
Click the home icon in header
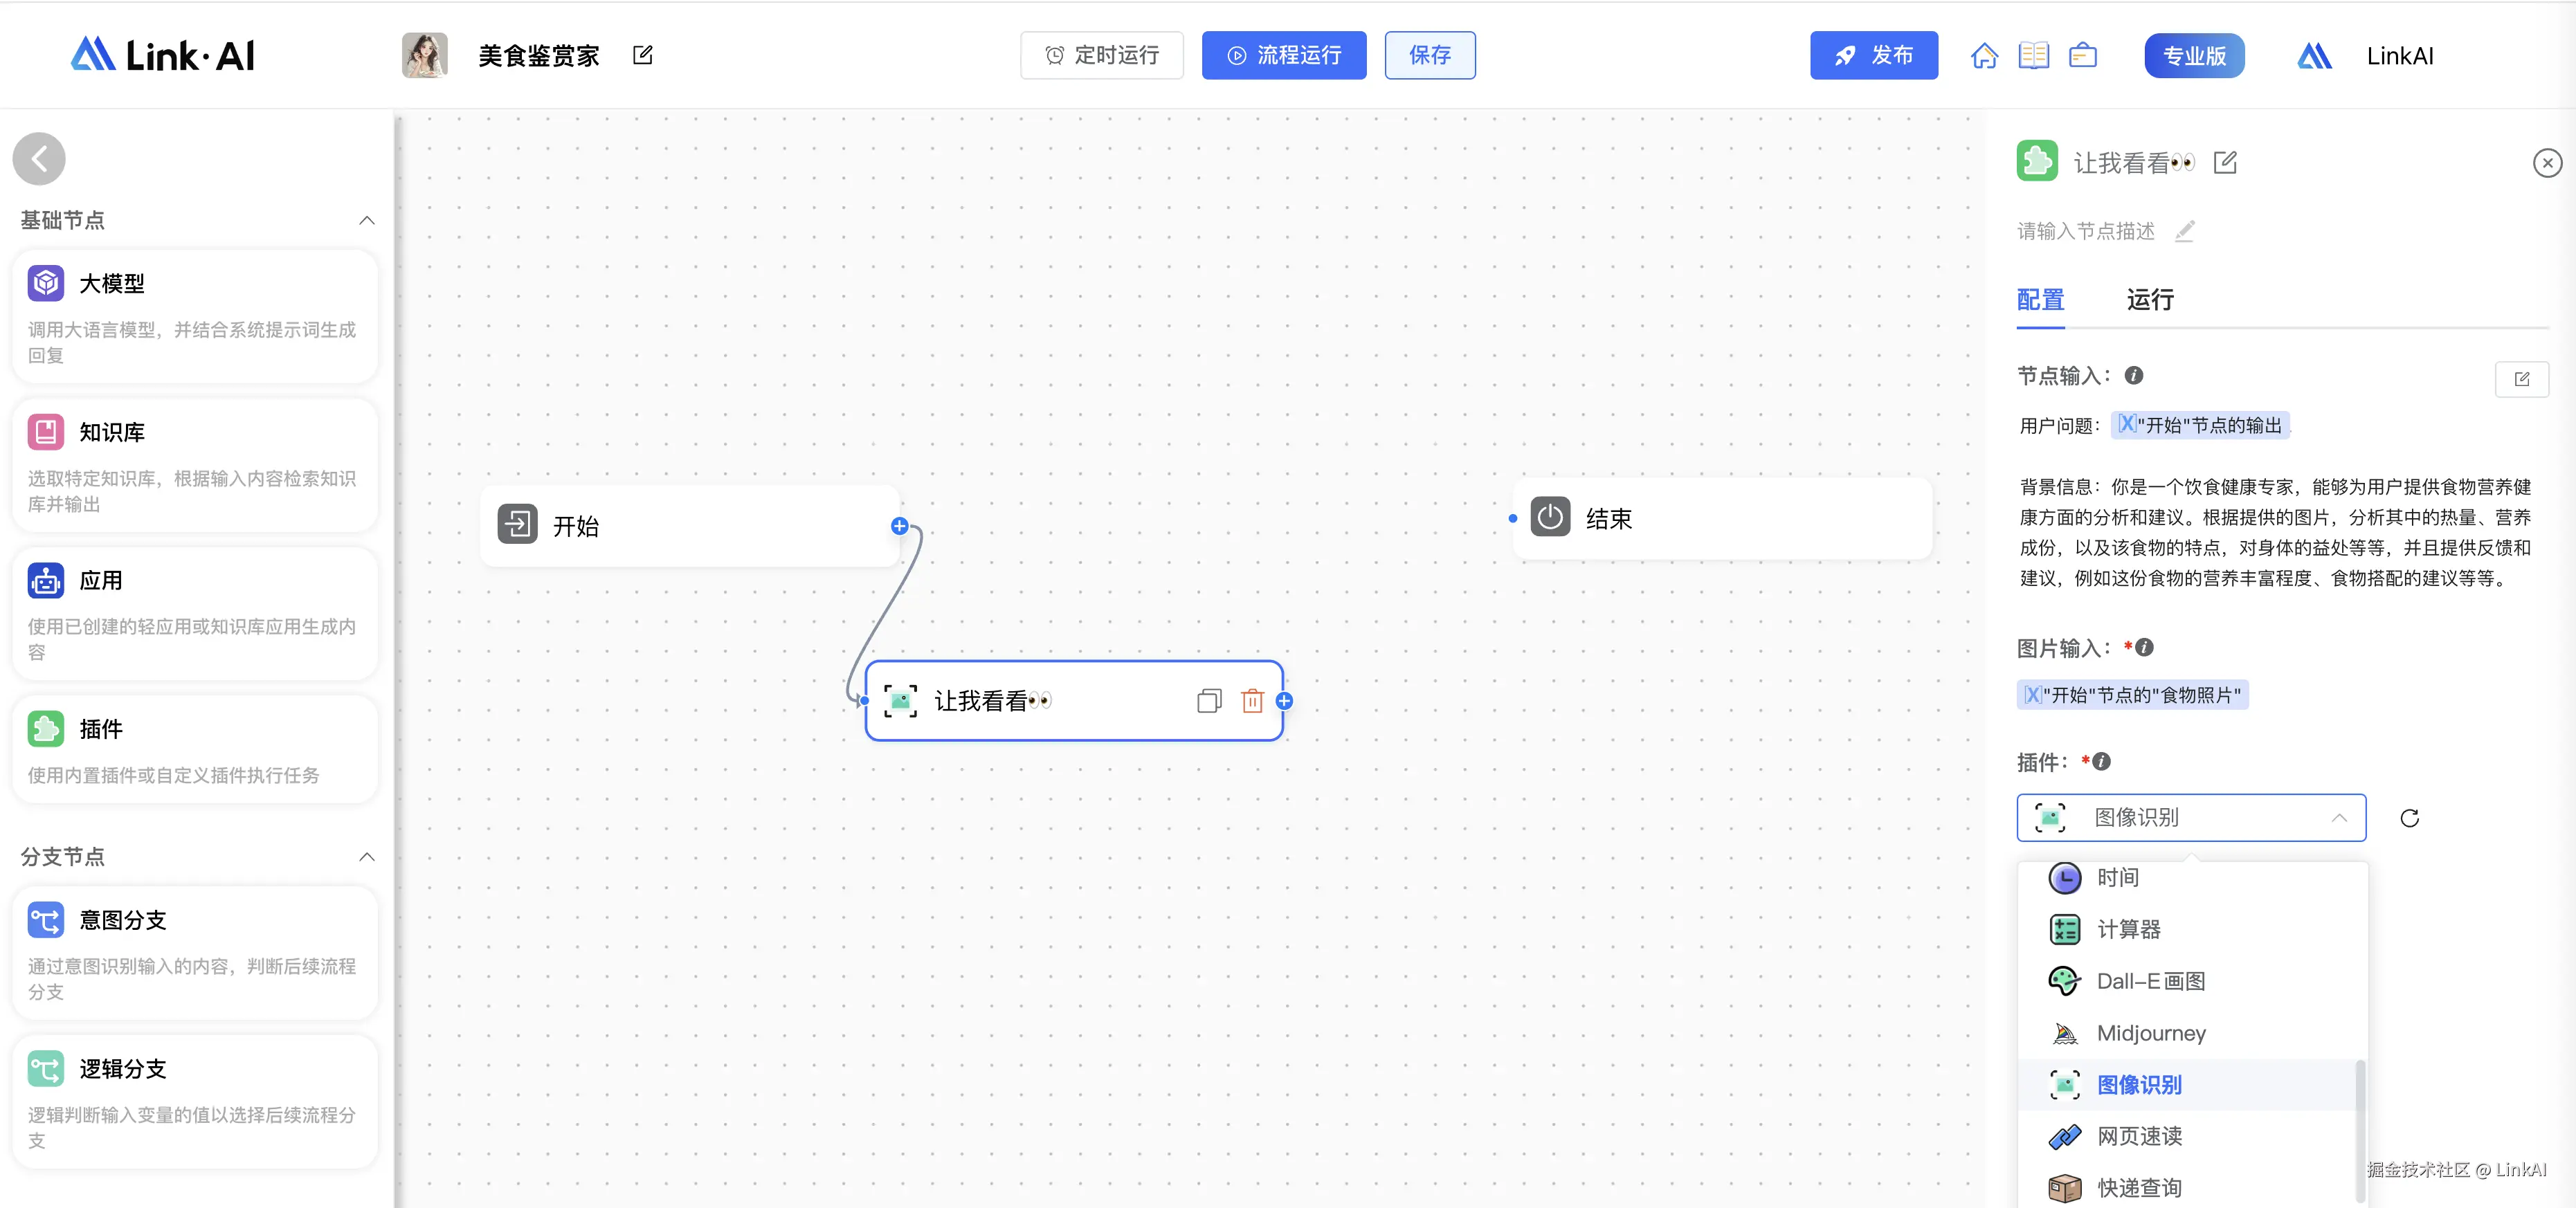coord(1984,56)
